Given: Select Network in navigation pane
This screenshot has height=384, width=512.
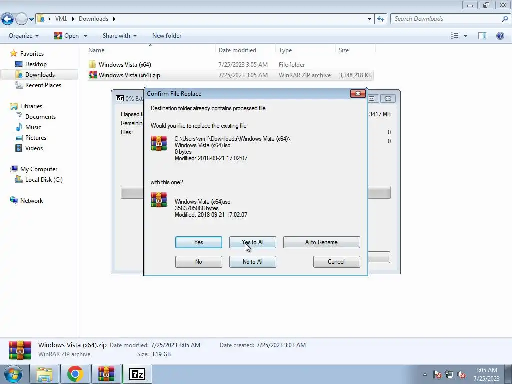Looking at the screenshot, I should [x=31, y=201].
